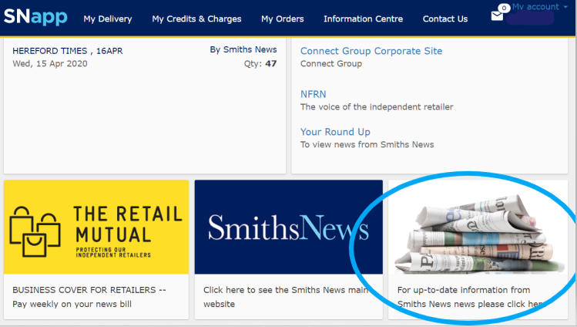The image size is (577, 327).
Task: Click Business Cover for Retailers text
Action: pyautogui.click(x=89, y=297)
